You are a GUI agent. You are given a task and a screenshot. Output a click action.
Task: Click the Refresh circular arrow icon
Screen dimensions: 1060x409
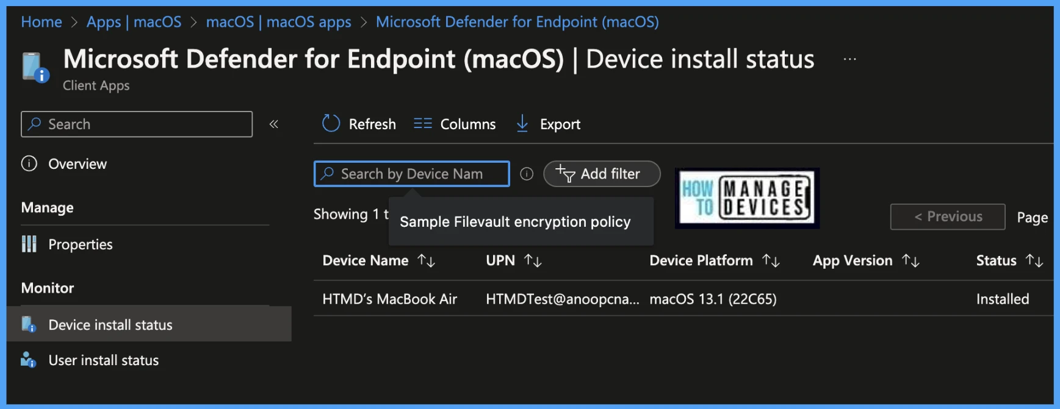(331, 124)
